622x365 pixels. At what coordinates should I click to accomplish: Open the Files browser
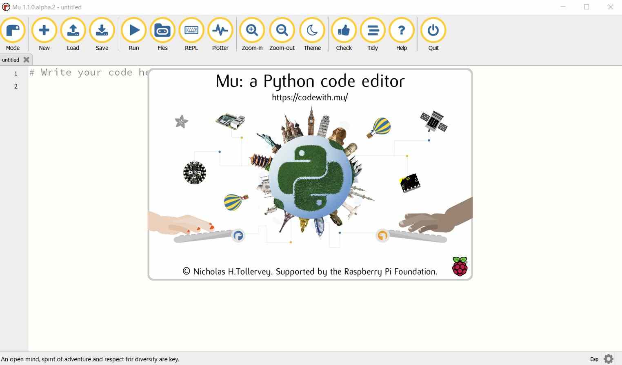pyautogui.click(x=162, y=34)
